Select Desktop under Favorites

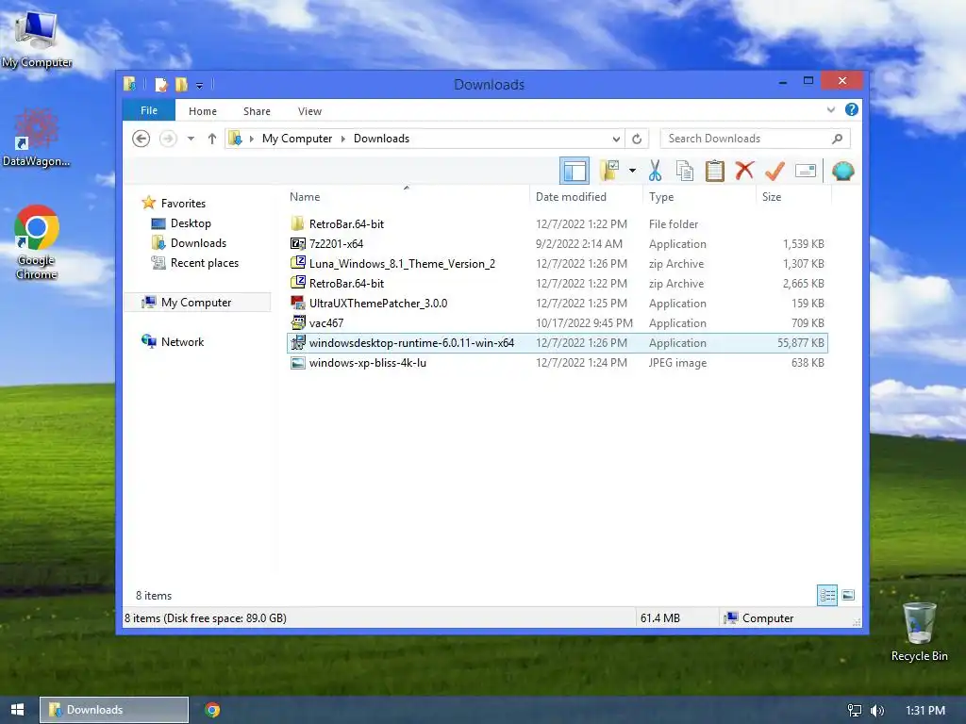(191, 223)
